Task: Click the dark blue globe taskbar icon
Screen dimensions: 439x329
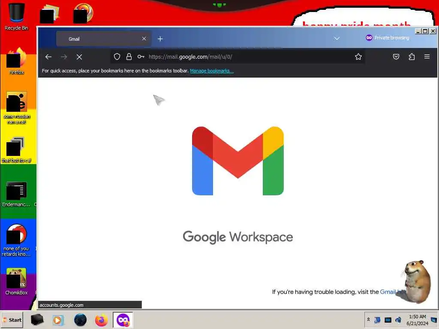Action: pyautogui.click(x=80, y=320)
